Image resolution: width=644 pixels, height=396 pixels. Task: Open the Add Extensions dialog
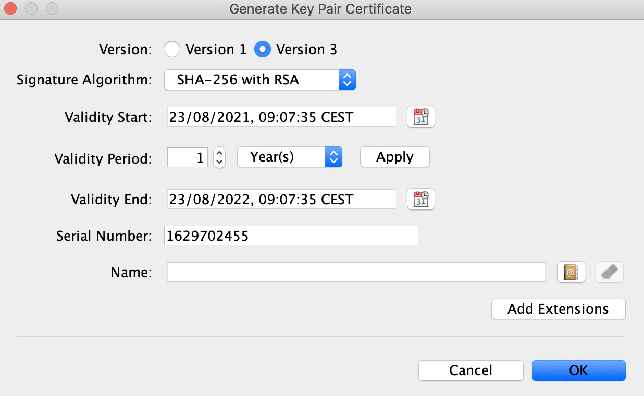(x=558, y=309)
